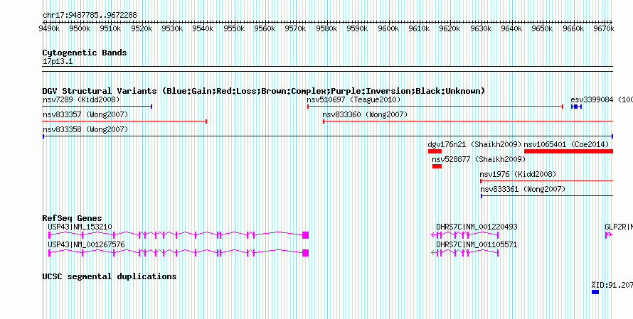Open nsv833360 (Wong2007) variant label
The height and width of the screenshot is (319, 633).
tap(365, 115)
